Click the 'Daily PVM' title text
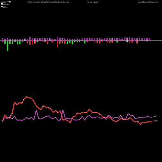The height and width of the screenshot is (162, 162). click(6, 2)
